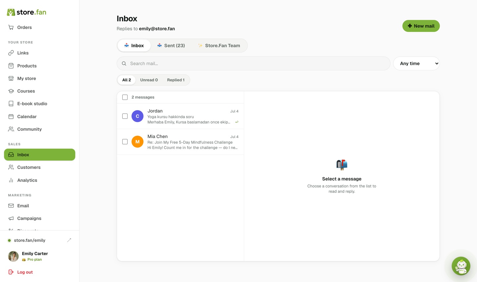477x282 pixels.
Task: Select the highlighted Inbox sidebar item
Action: 40,155
